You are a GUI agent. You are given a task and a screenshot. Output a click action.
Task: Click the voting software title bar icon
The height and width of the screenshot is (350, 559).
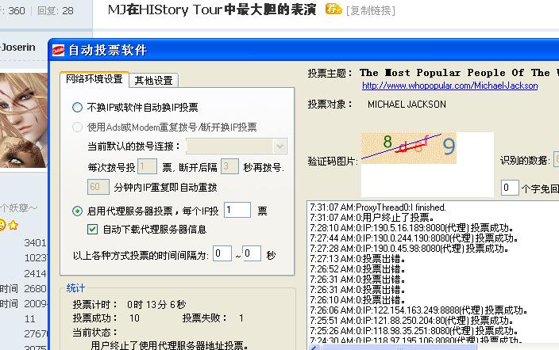click(58, 51)
